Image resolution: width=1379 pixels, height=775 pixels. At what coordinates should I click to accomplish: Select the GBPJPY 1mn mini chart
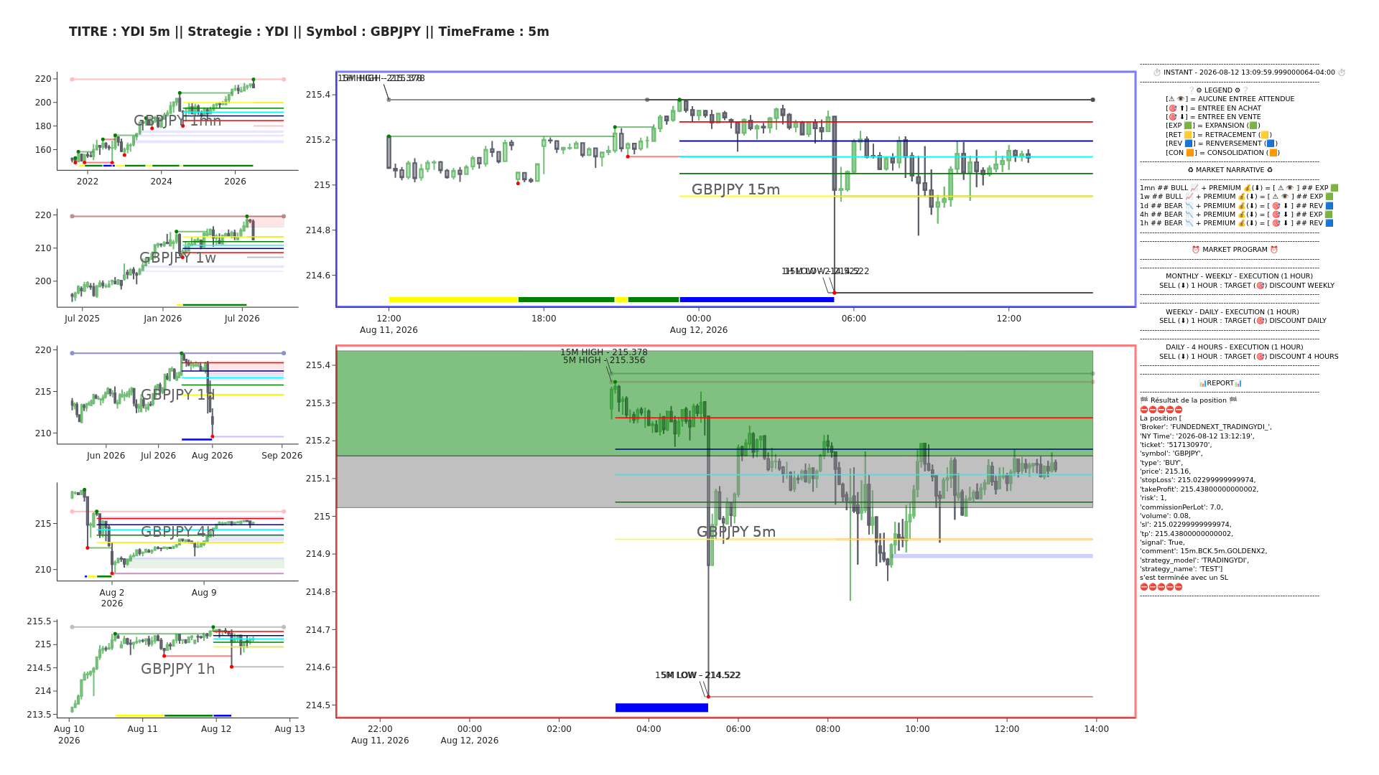click(177, 121)
